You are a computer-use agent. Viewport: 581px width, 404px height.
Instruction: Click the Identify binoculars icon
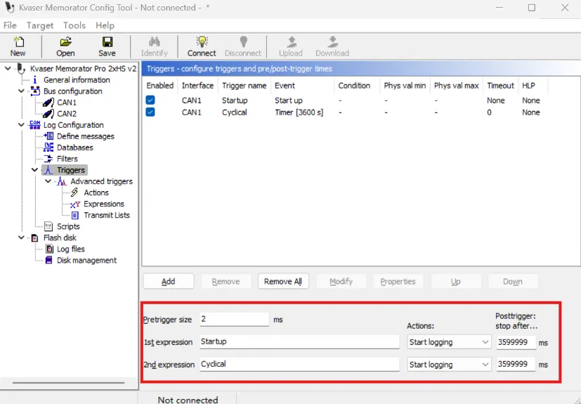[154, 41]
